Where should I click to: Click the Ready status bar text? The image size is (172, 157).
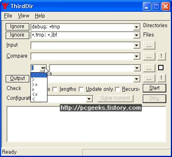tap(9, 152)
